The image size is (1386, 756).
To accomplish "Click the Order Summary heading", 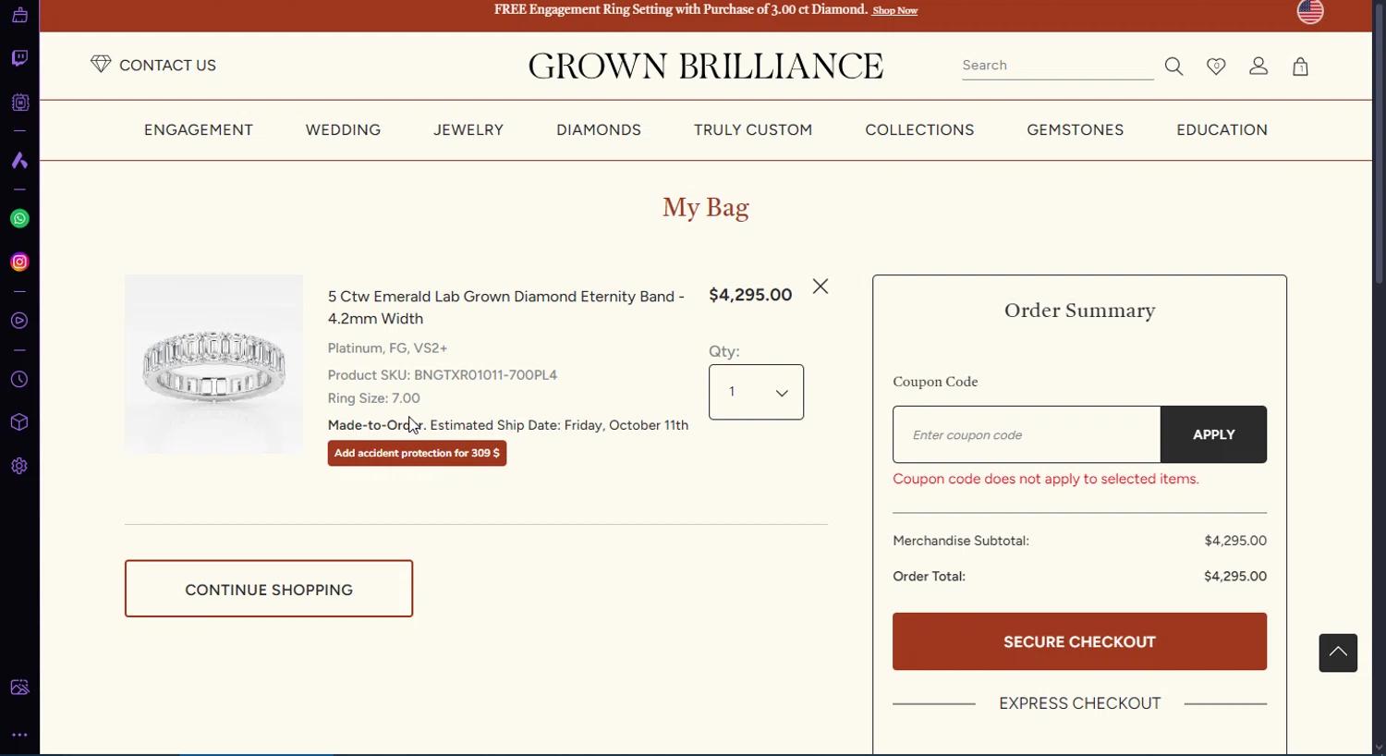I will tap(1079, 311).
